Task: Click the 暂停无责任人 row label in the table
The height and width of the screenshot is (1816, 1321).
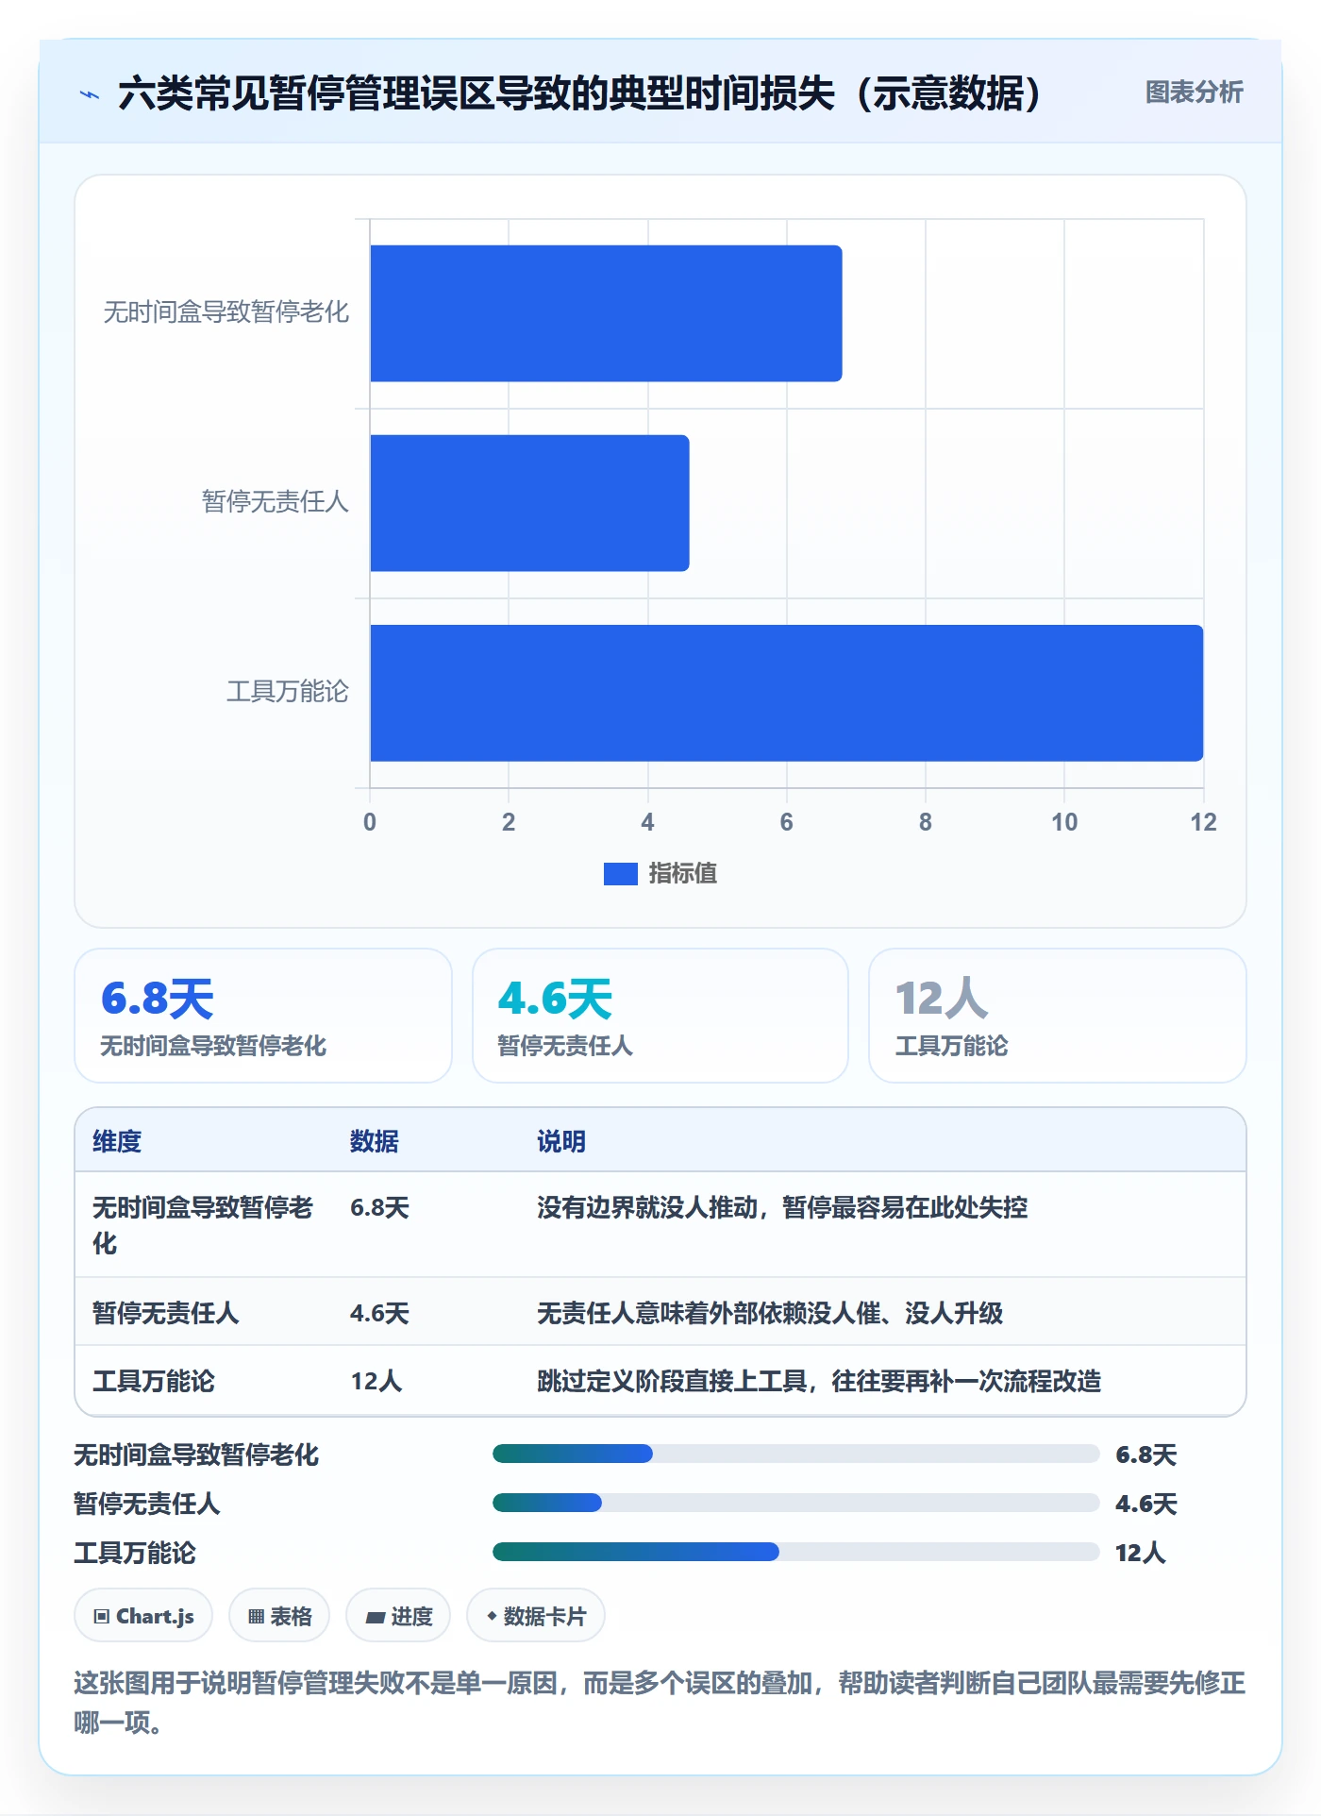Action: [x=166, y=1313]
